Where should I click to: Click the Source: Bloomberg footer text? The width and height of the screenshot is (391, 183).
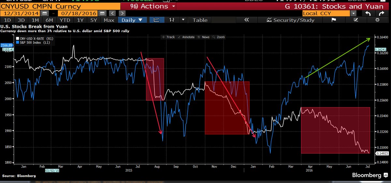(18, 176)
